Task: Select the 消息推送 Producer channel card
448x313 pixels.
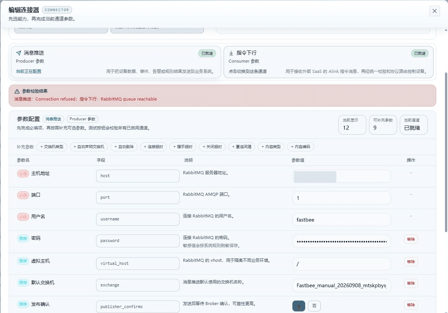Action: [x=116, y=62]
